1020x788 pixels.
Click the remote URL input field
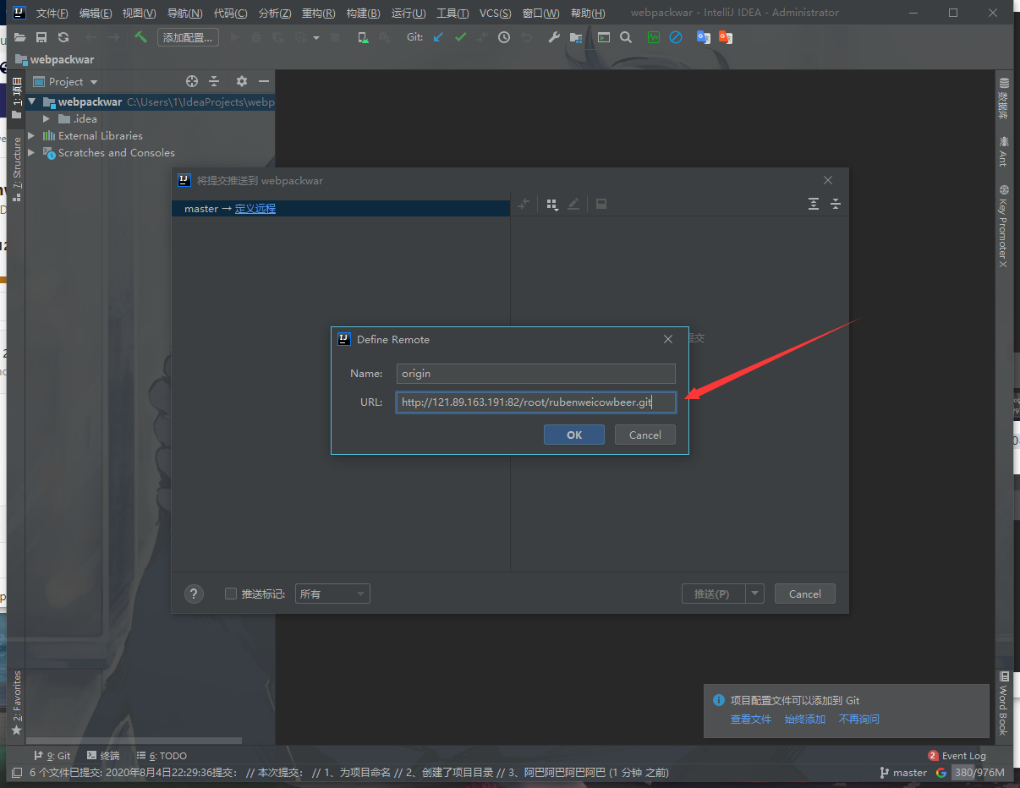click(x=535, y=402)
